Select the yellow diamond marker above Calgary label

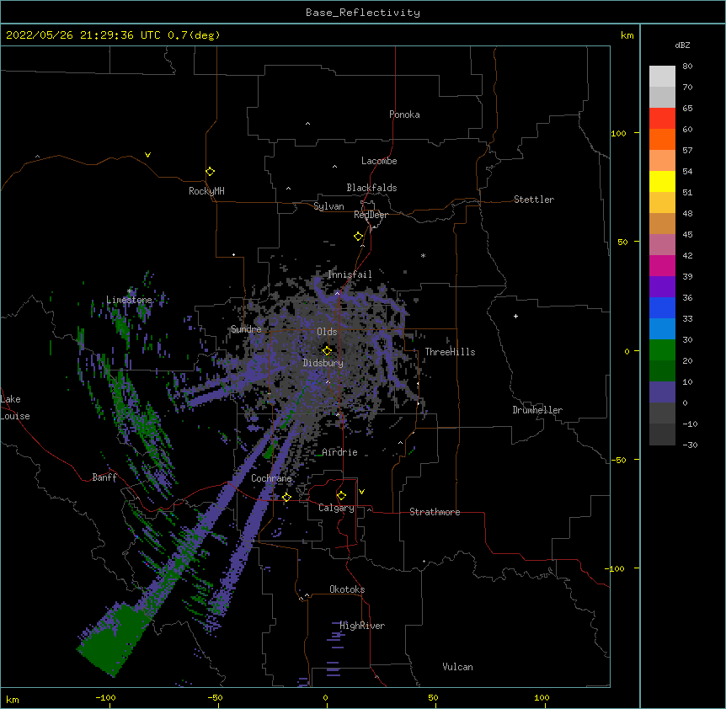[x=341, y=495]
